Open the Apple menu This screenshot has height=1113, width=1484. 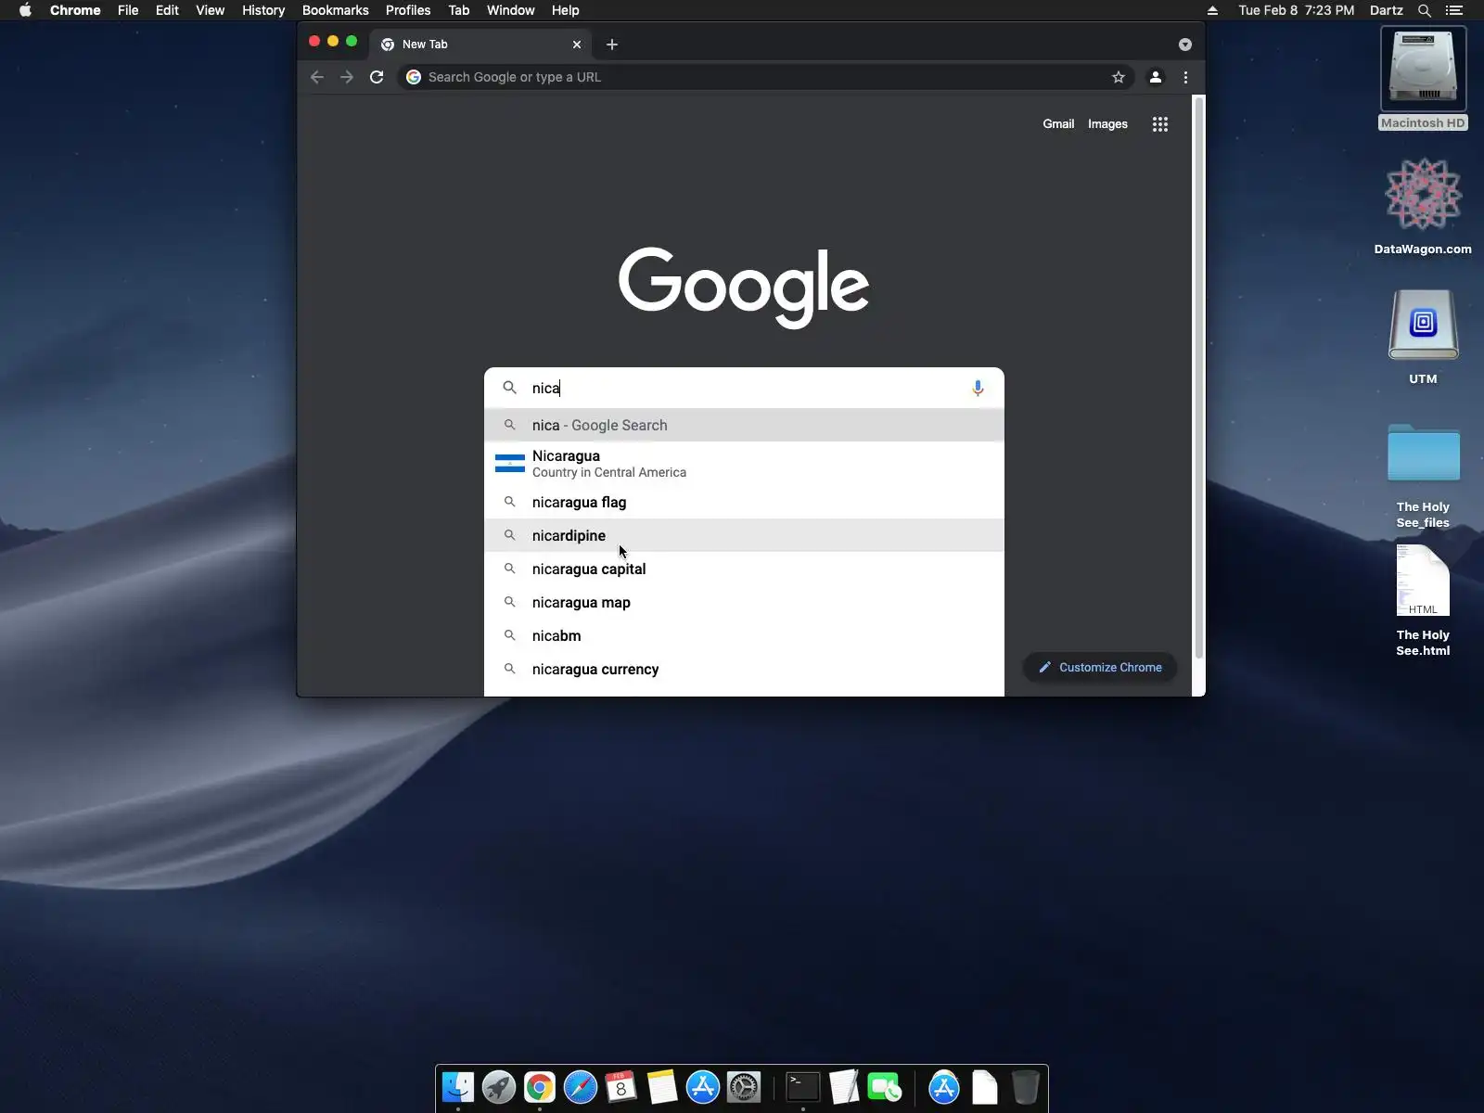click(25, 10)
